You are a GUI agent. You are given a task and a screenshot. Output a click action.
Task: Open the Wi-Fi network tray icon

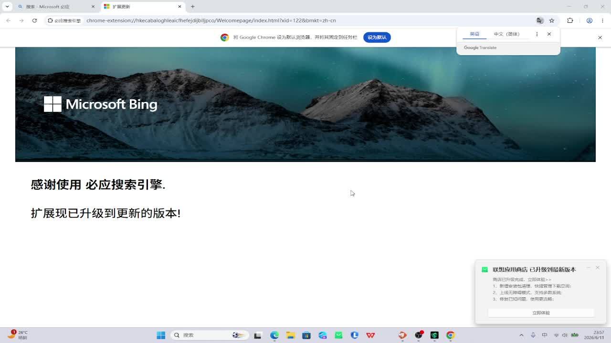coord(556,335)
